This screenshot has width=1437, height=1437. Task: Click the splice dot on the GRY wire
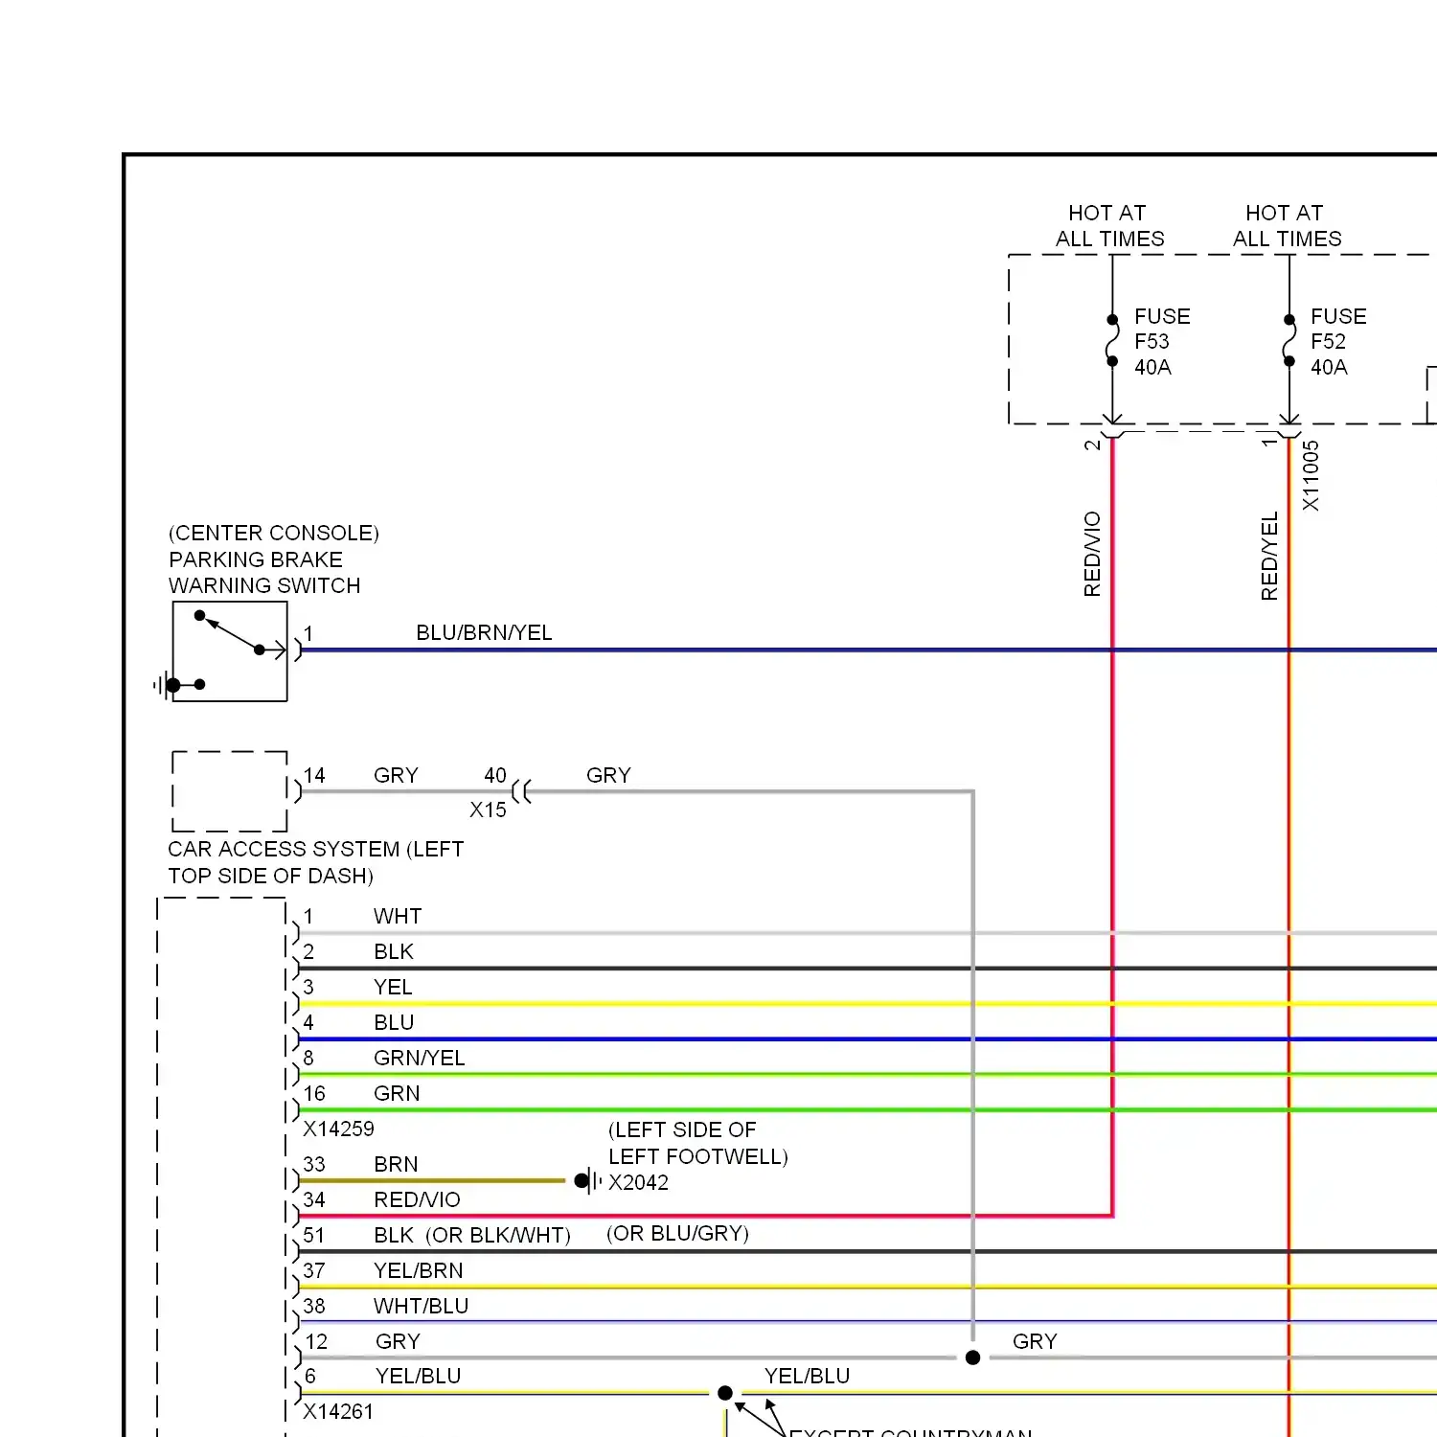tap(972, 1357)
